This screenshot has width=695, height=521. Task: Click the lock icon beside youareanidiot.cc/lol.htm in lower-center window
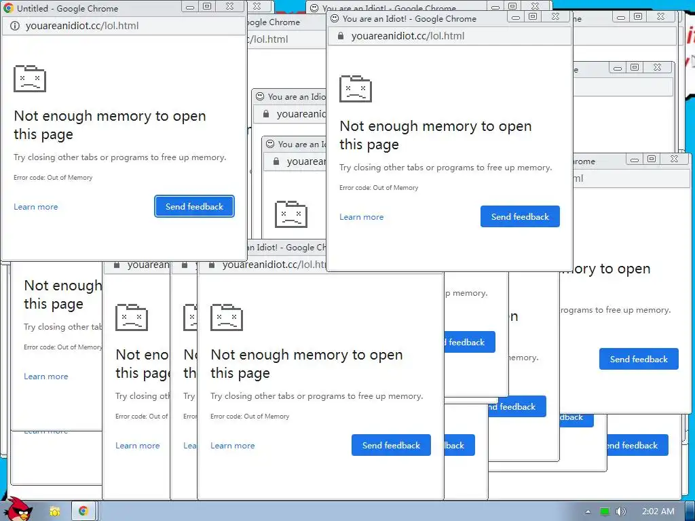point(212,265)
